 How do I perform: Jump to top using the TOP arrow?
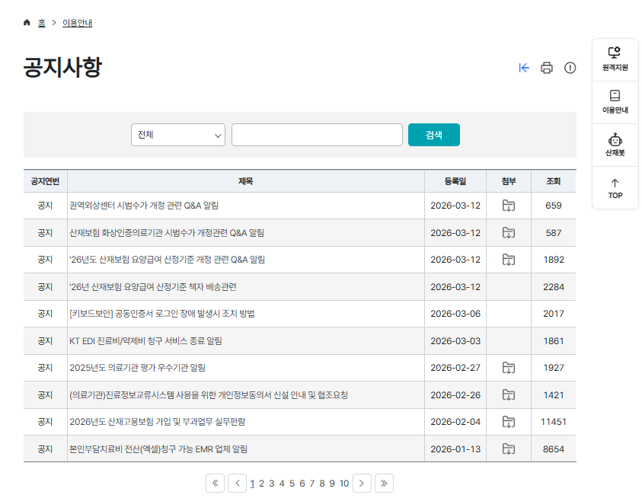(x=615, y=187)
